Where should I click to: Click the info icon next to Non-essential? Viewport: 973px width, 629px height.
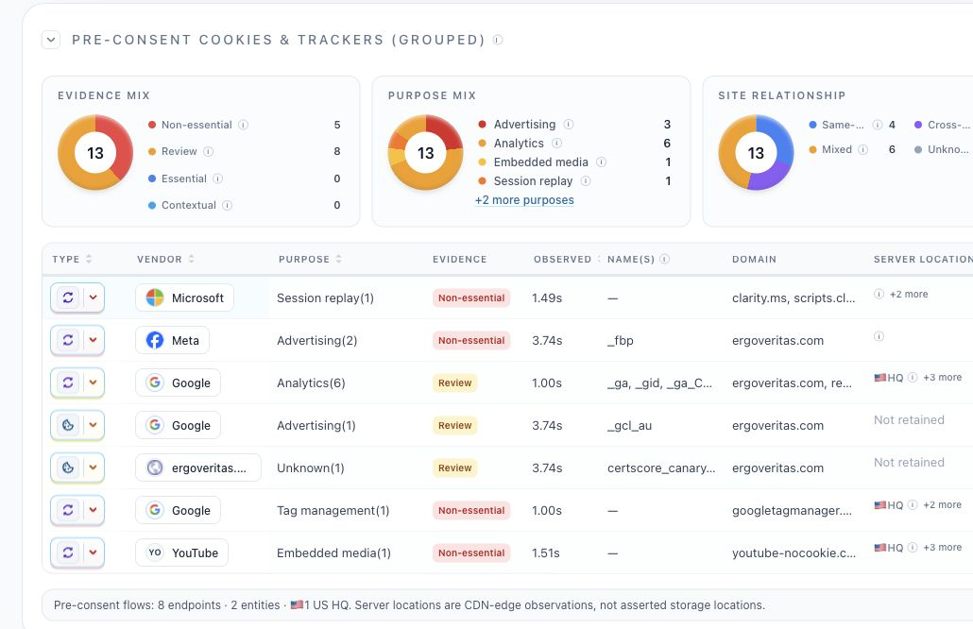pos(244,125)
